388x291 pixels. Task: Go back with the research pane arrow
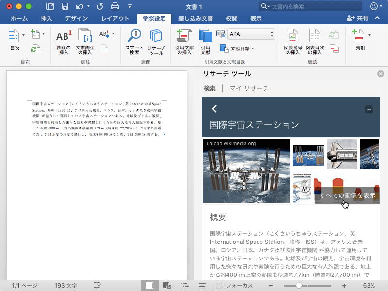point(214,109)
